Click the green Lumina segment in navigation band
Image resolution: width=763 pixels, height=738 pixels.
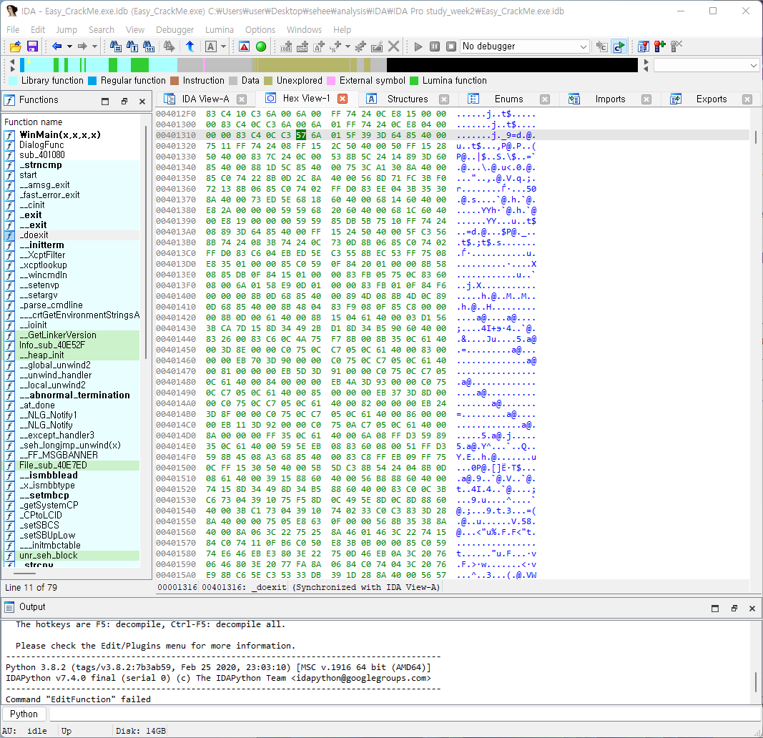click(139, 65)
